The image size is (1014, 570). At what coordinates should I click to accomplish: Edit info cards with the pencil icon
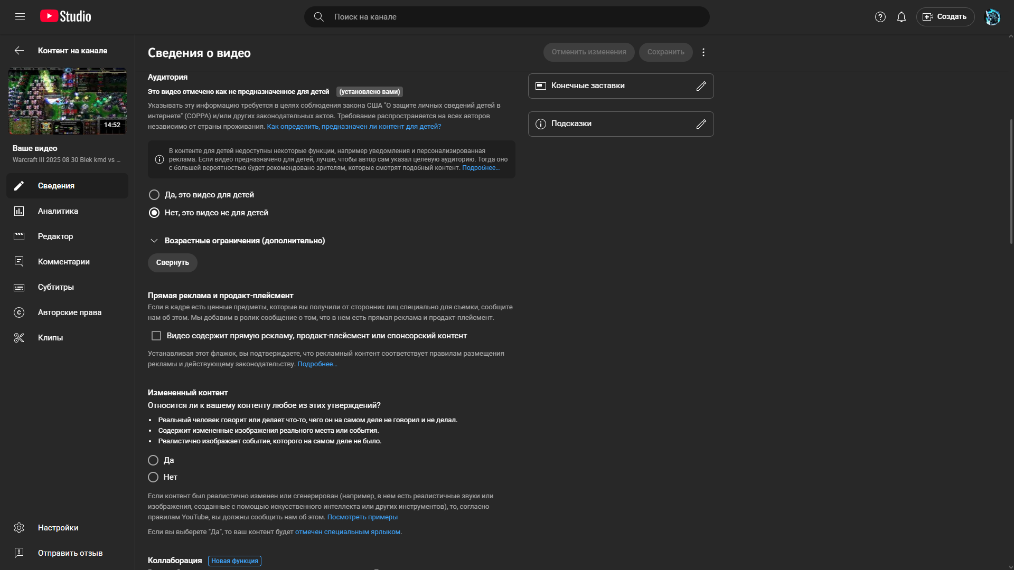point(701,124)
